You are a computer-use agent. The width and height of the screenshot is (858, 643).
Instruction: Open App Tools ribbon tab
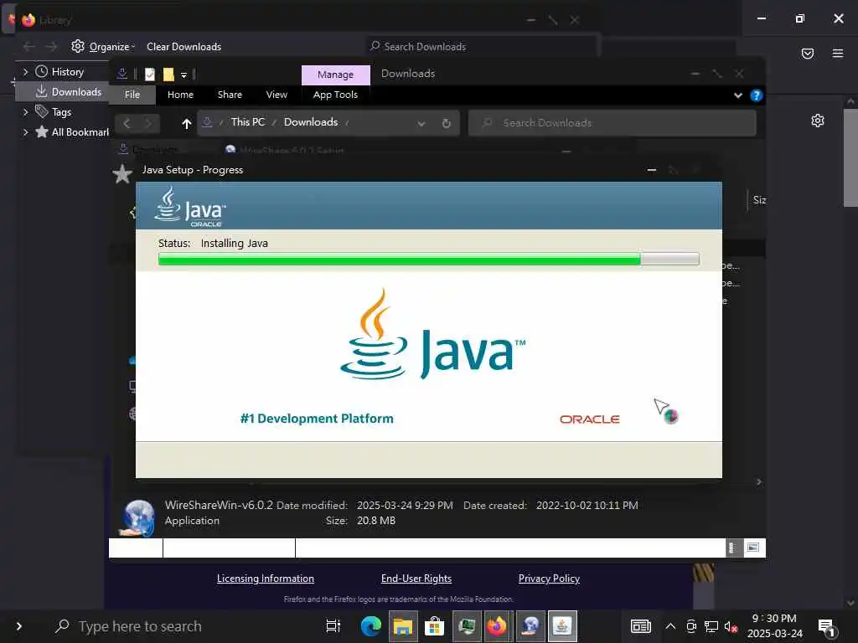tap(335, 95)
